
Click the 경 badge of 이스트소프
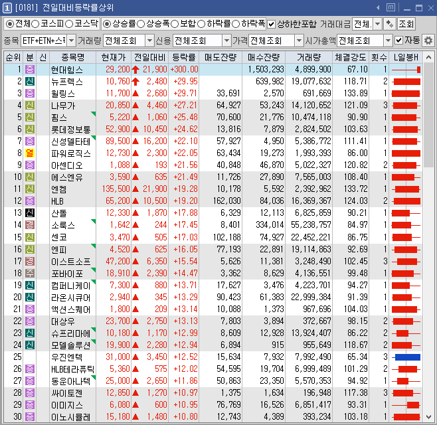click(30, 261)
